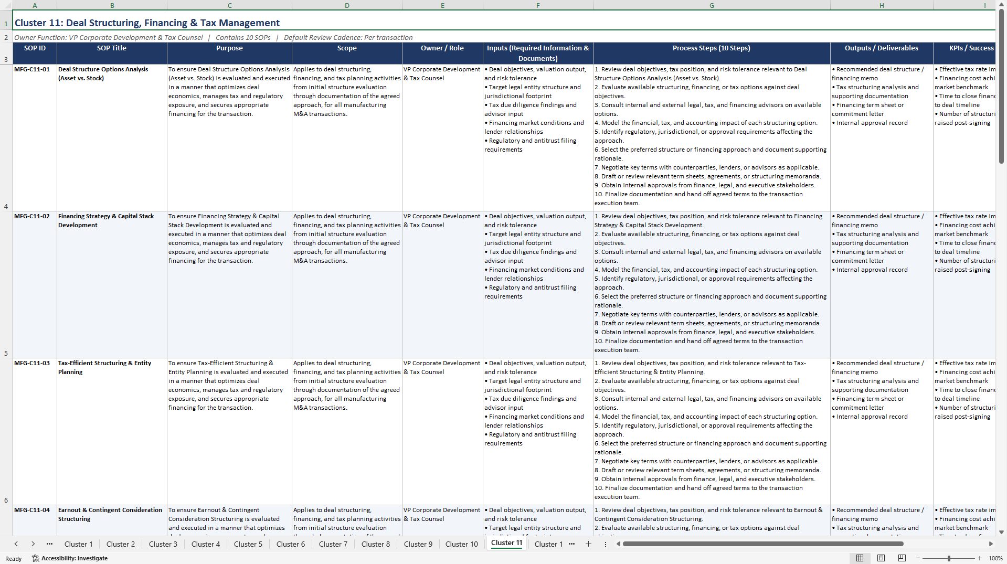Screen dimensions: 1007x564
Task: Select row 4 header
Action: click(6, 137)
